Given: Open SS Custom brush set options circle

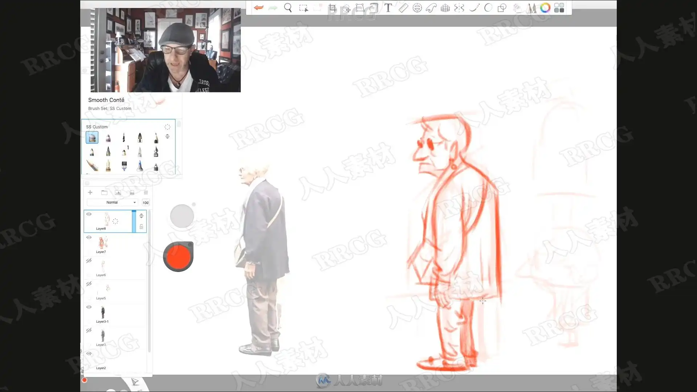Looking at the screenshot, I should click(167, 127).
